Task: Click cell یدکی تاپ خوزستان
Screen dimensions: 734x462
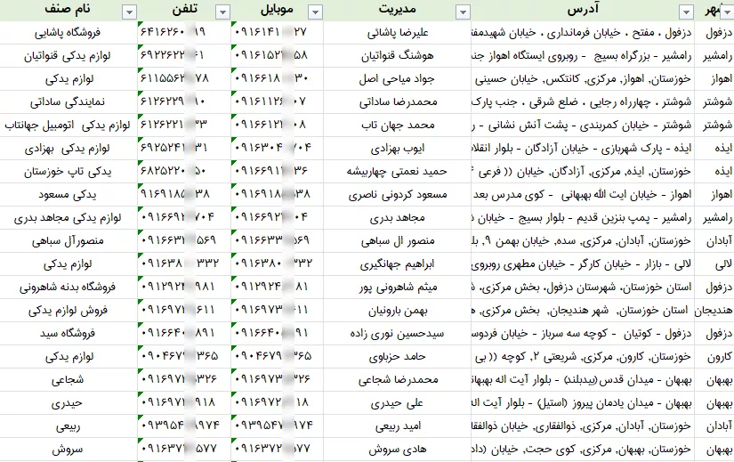Action: (x=69, y=172)
